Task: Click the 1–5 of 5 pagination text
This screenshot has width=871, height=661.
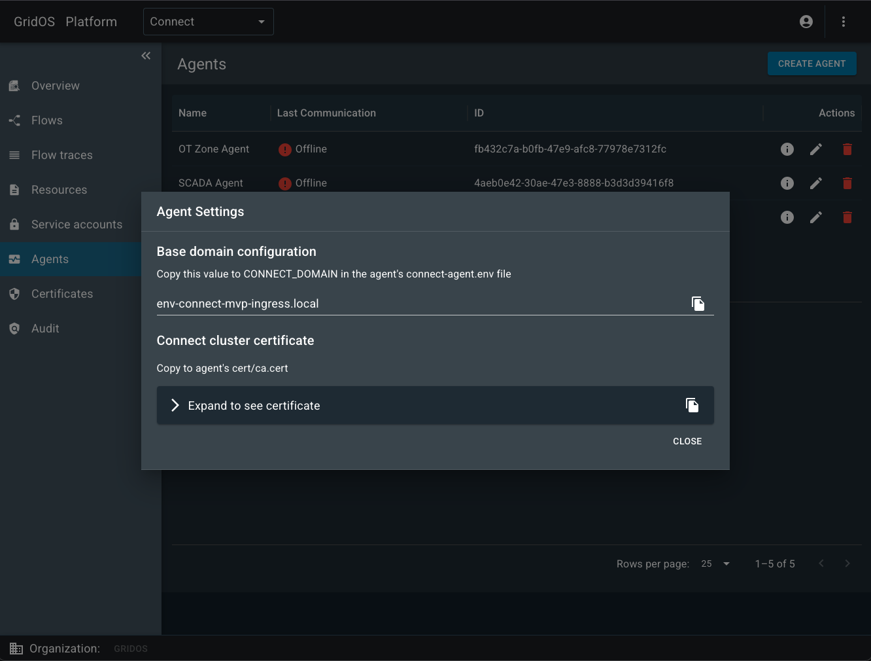Action: [x=775, y=563]
